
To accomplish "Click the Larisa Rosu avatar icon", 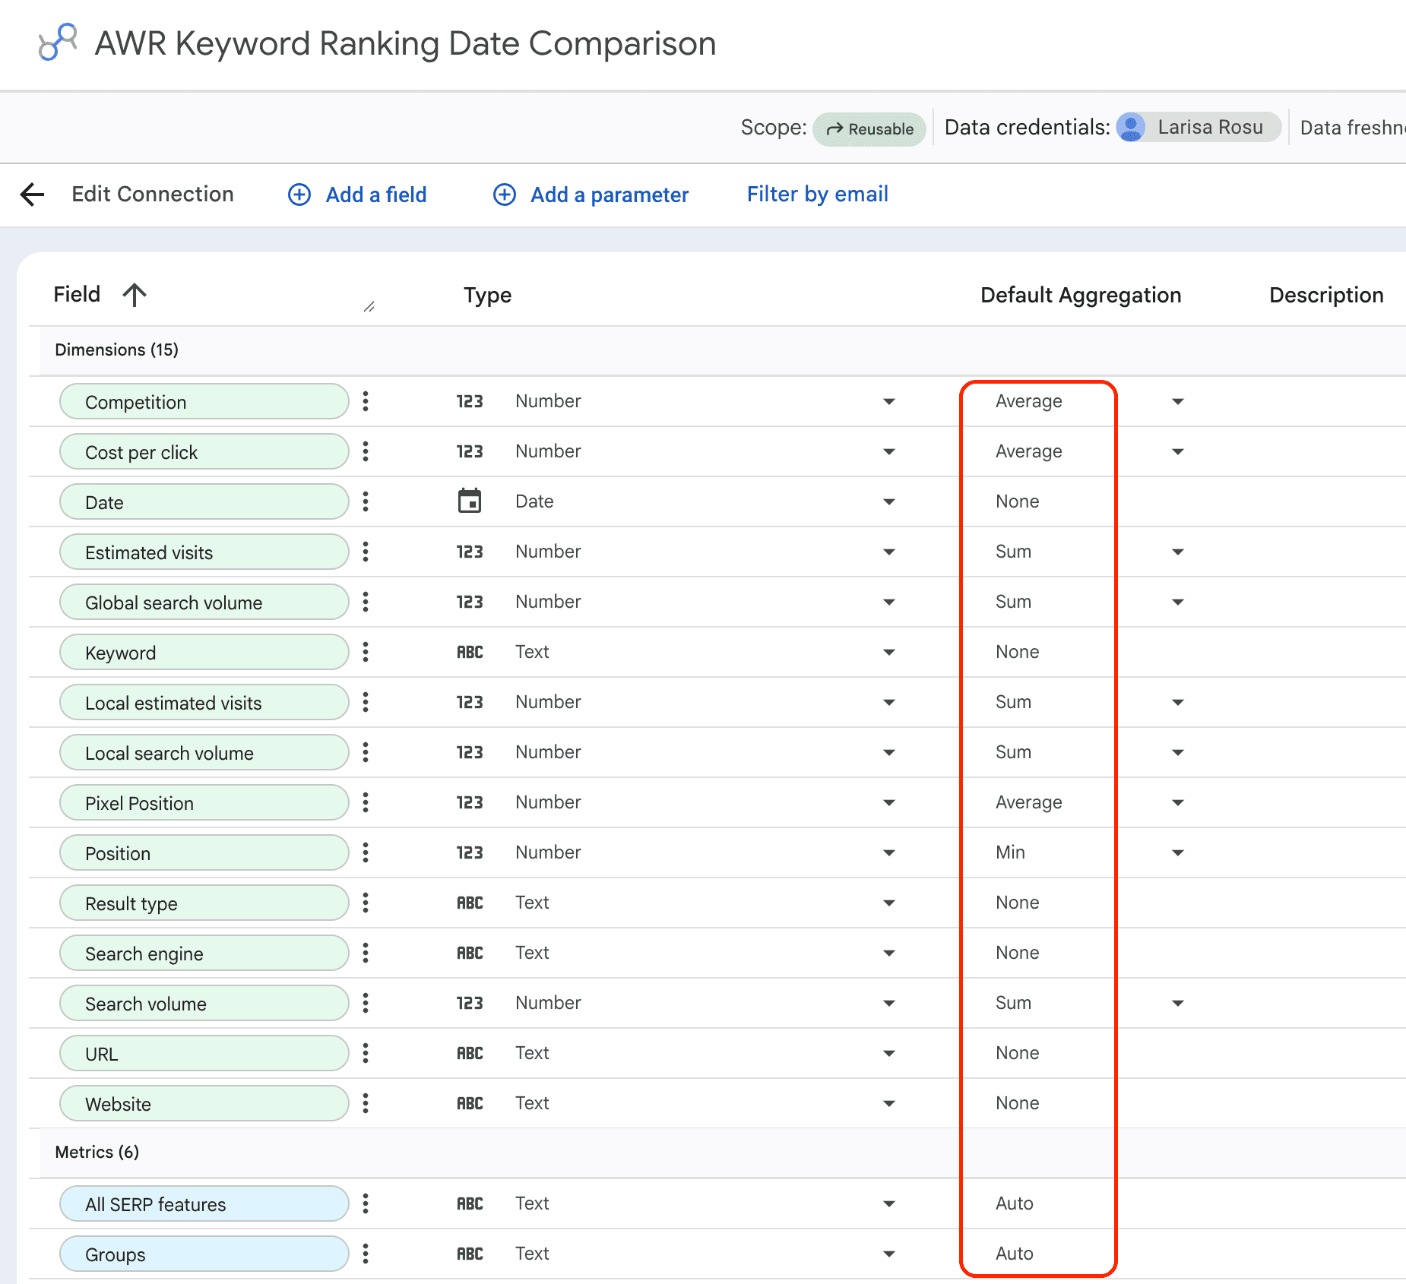I will [x=1131, y=127].
